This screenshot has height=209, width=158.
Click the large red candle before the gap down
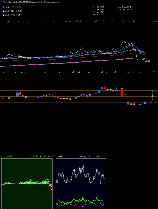click(122, 92)
